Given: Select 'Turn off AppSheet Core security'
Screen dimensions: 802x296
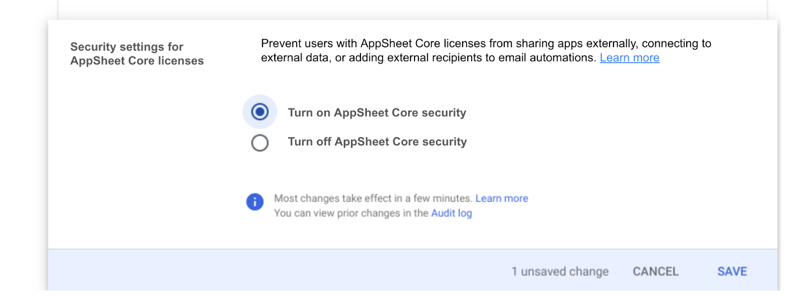Looking at the screenshot, I should 260,143.
